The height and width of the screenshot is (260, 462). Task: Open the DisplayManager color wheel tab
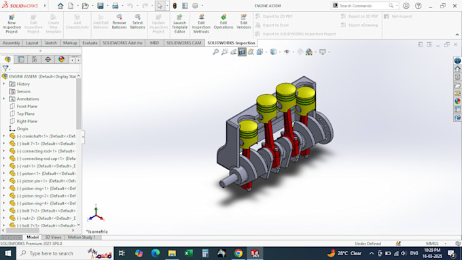[x=61, y=59]
